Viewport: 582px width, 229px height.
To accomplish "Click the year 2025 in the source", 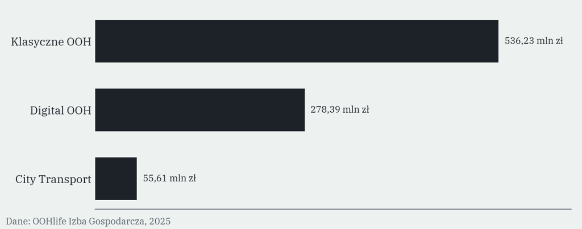I will pos(160,221).
